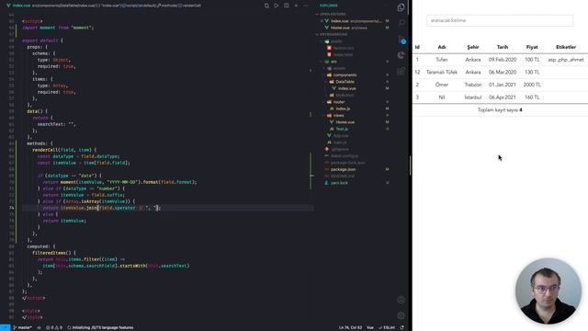Viewport: 588px width, 331px height.
Task: Click the Fiyat column header
Action: tap(532, 47)
